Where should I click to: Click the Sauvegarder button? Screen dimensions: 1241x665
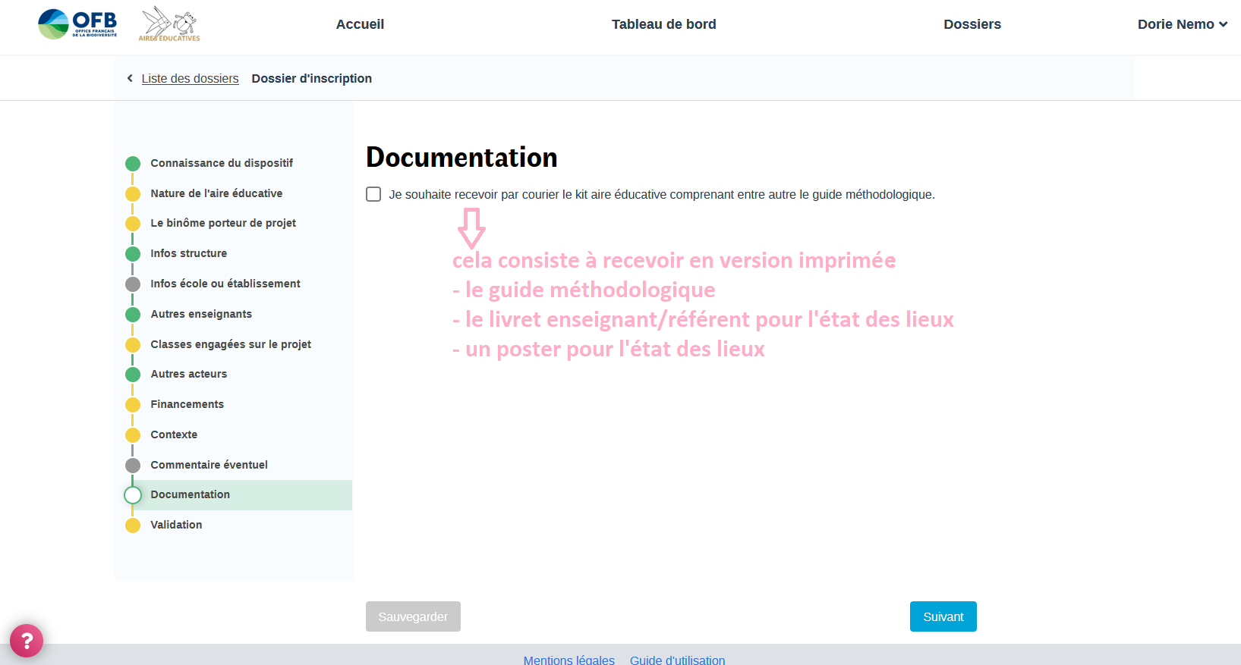(x=413, y=616)
